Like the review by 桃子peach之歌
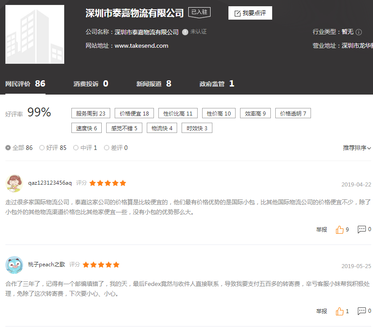Screen dimensions: 373x327 (x=340, y=311)
